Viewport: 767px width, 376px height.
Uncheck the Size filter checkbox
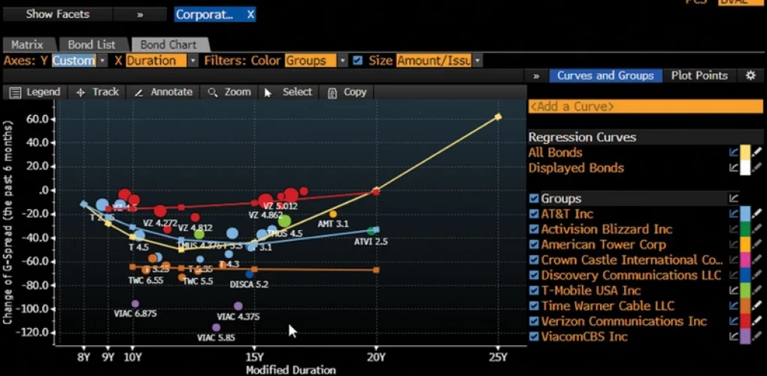coord(358,60)
